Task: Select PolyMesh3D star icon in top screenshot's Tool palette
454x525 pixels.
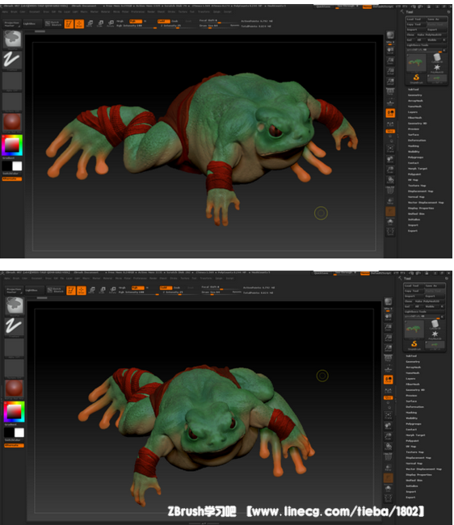Action: [x=437, y=69]
